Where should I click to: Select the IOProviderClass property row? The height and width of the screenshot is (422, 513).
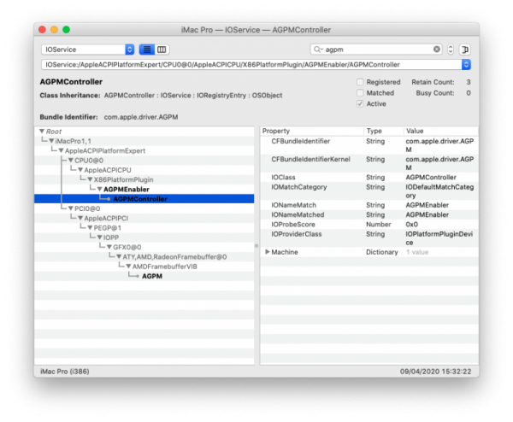pos(369,238)
